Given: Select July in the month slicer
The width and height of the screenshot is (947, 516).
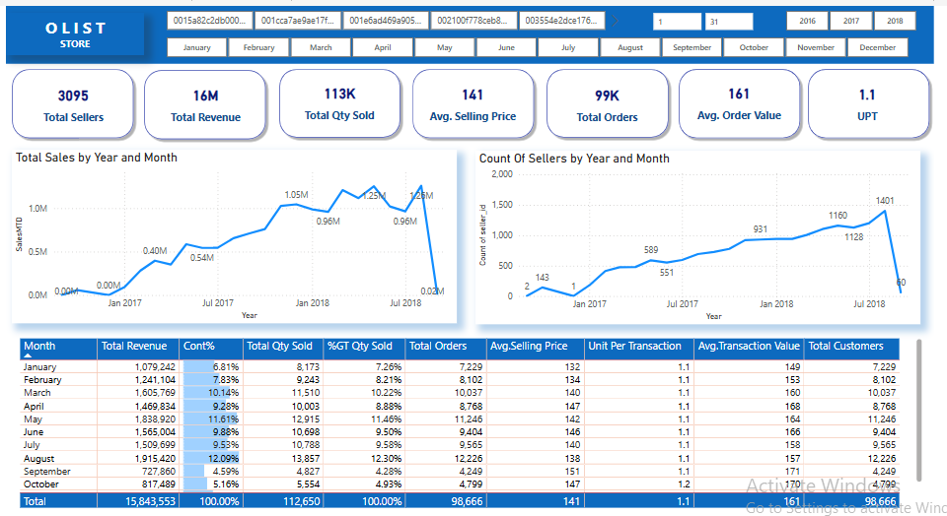Looking at the screenshot, I should click(x=568, y=47).
